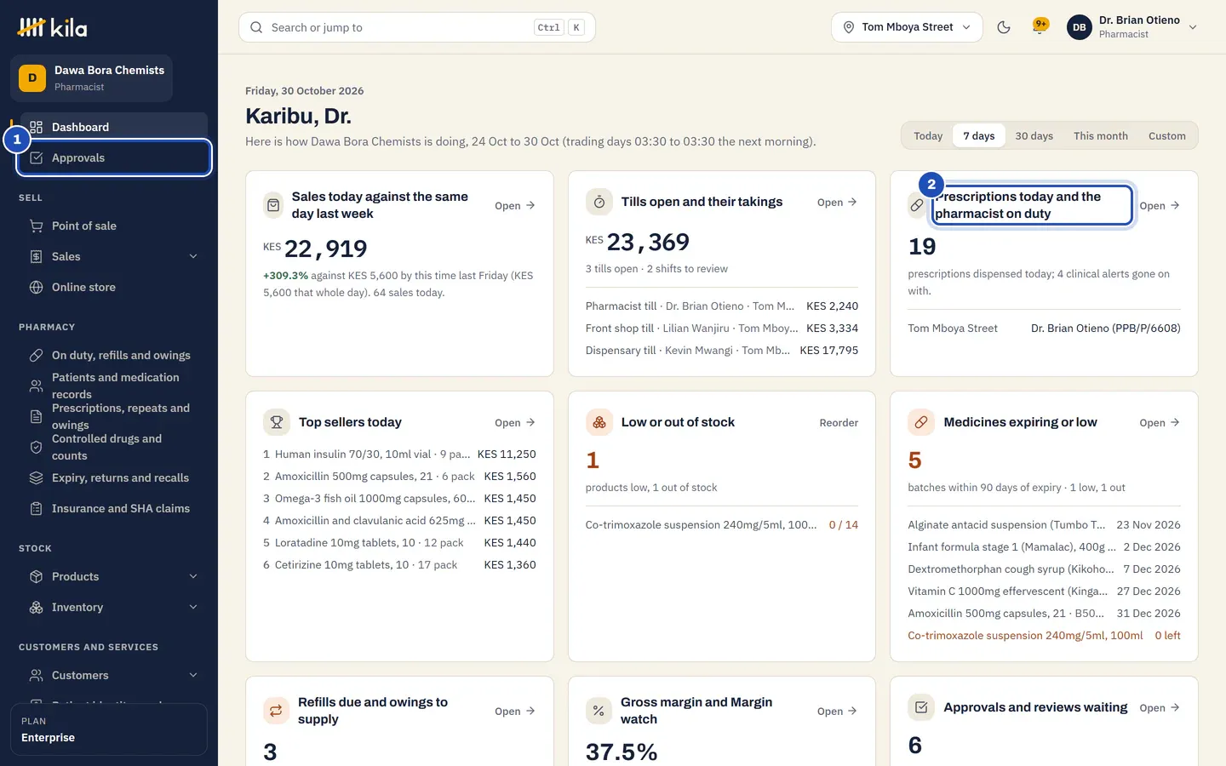Click the Medicines expiring pill icon

pos(921,422)
